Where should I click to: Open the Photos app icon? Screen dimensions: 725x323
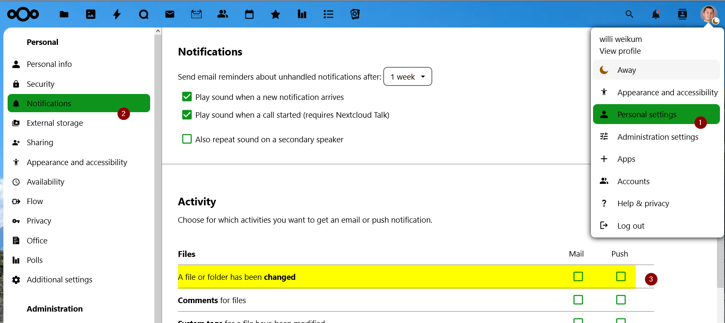click(91, 14)
